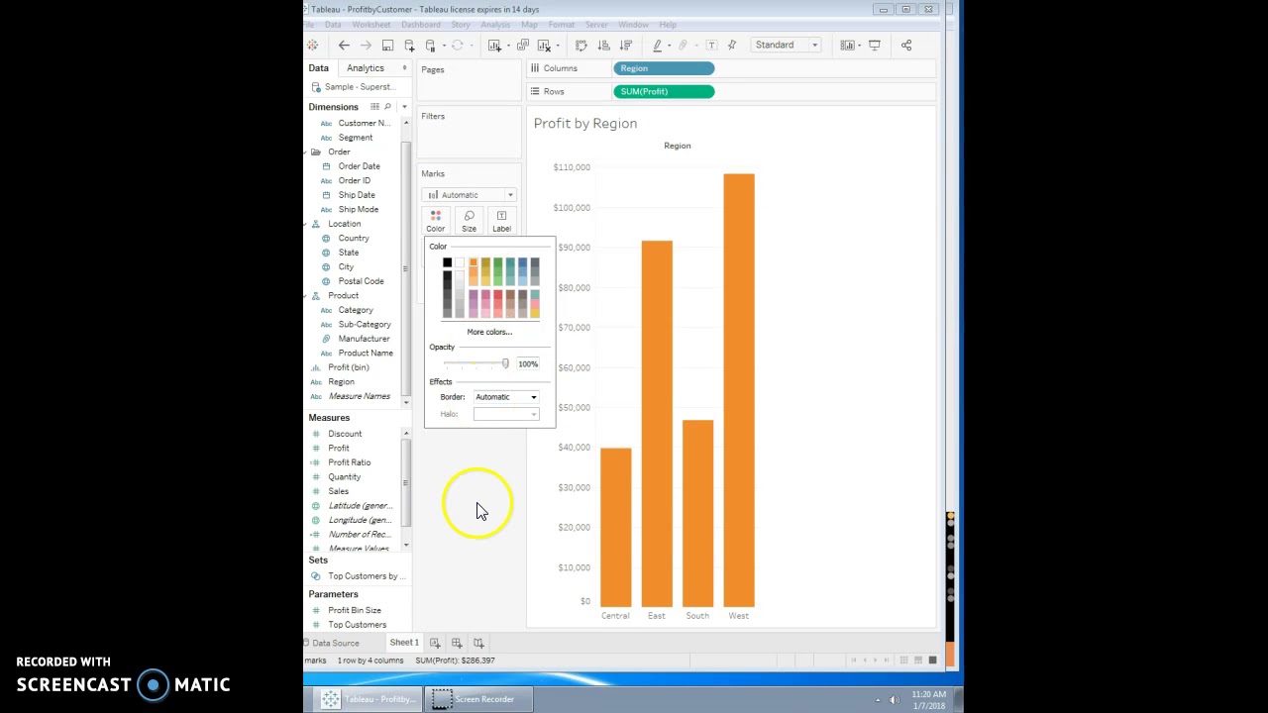
Task: Open the highlight pen tool
Action: [x=657, y=45]
